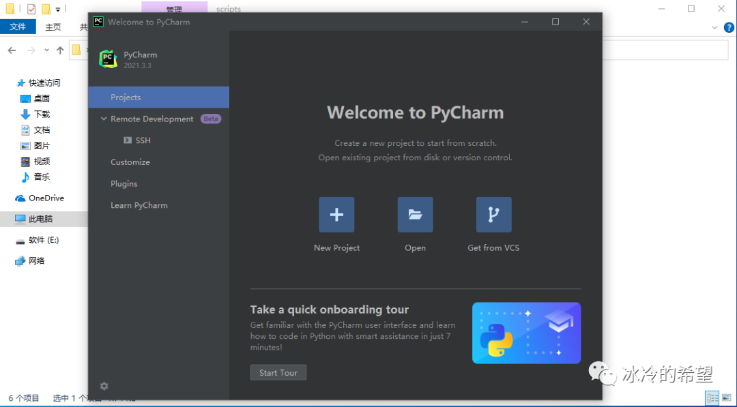Switch to the 主页 ribbon tab
The width and height of the screenshot is (737, 407).
coord(53,27)
